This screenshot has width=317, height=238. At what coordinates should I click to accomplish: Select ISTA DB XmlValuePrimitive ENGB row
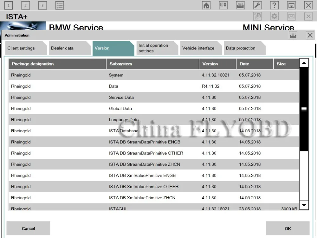[154, 175]
